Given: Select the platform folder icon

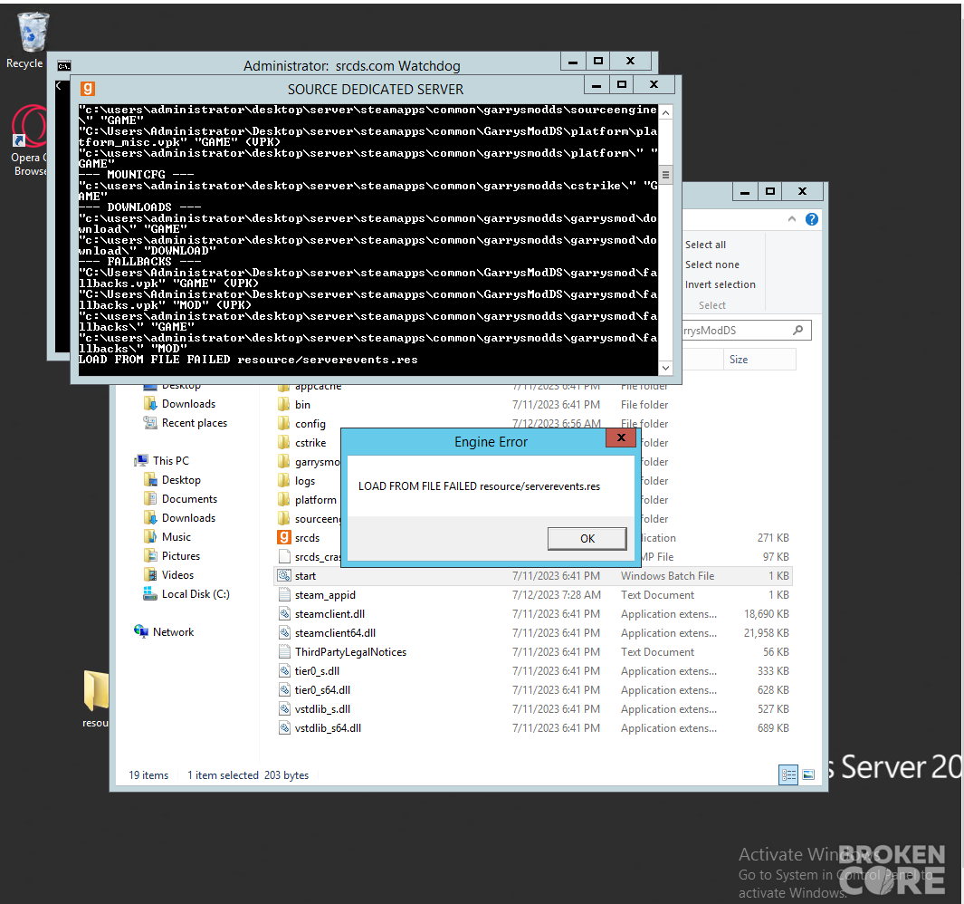Looking at the screenshot, I should 283,500.
